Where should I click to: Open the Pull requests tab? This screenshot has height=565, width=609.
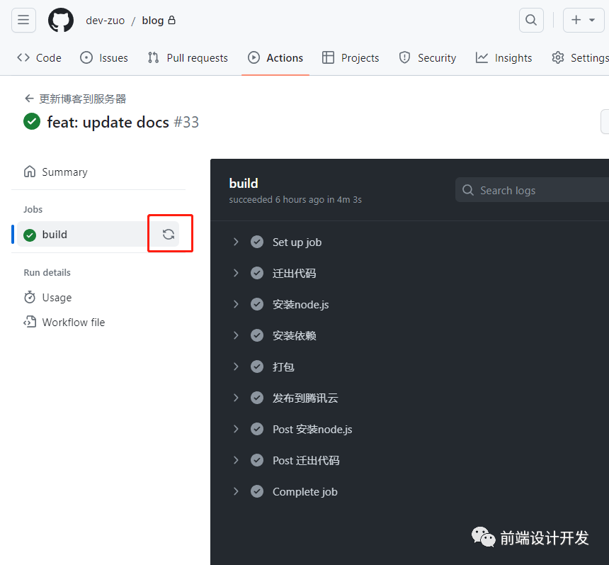click(x=188, y=58)
